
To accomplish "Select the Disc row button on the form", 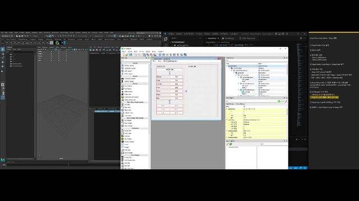I will pos(177,98).
